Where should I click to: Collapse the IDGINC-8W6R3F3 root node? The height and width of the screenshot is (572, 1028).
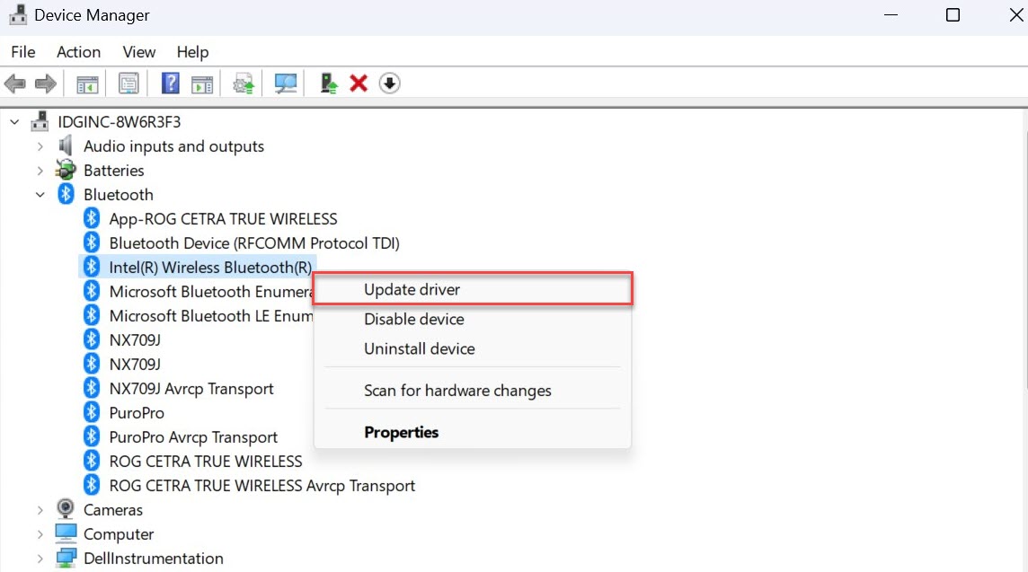[14, 122]
